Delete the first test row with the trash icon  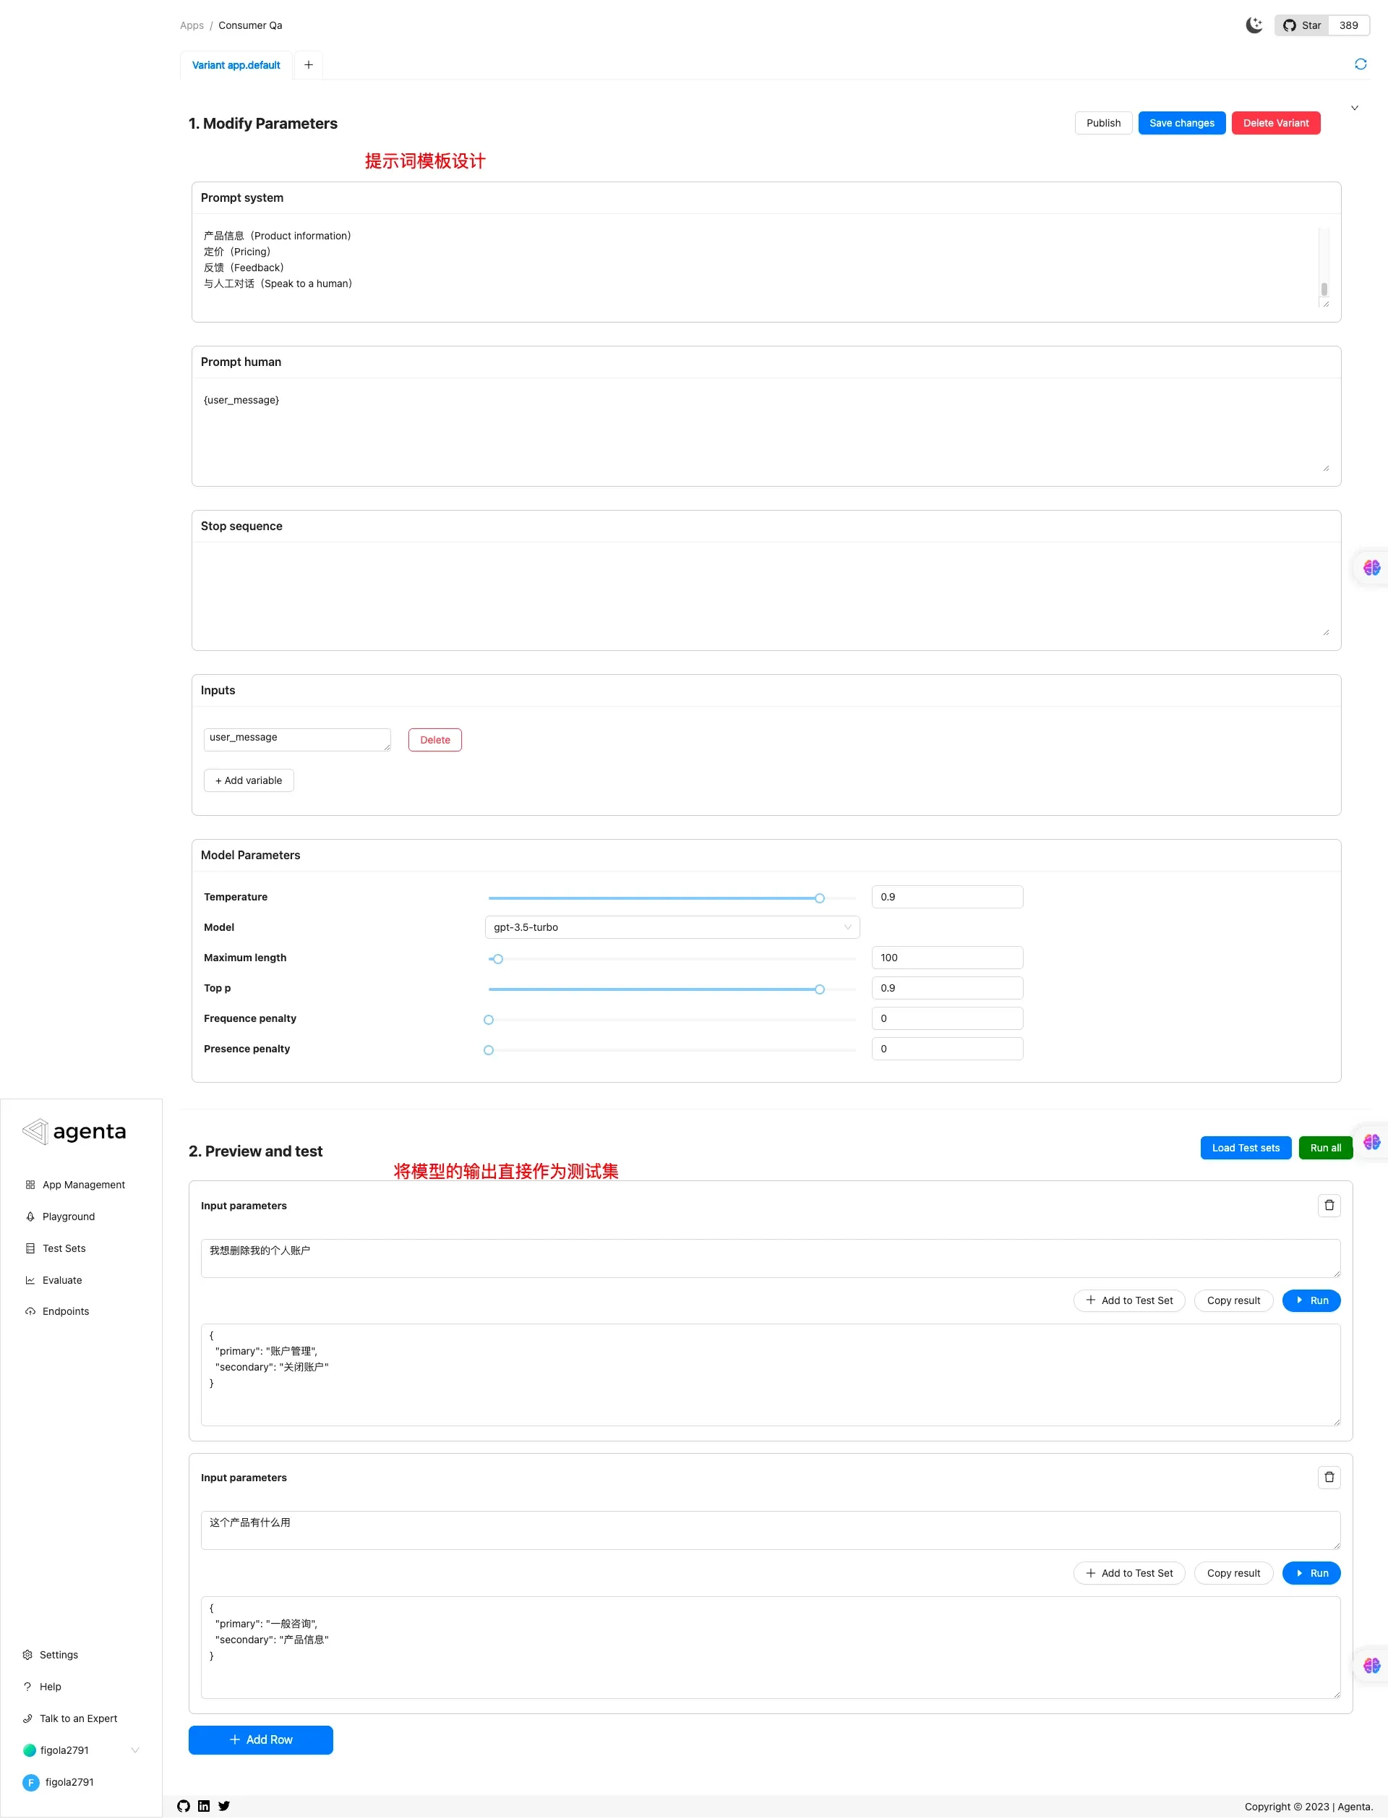(1329, 1205)
